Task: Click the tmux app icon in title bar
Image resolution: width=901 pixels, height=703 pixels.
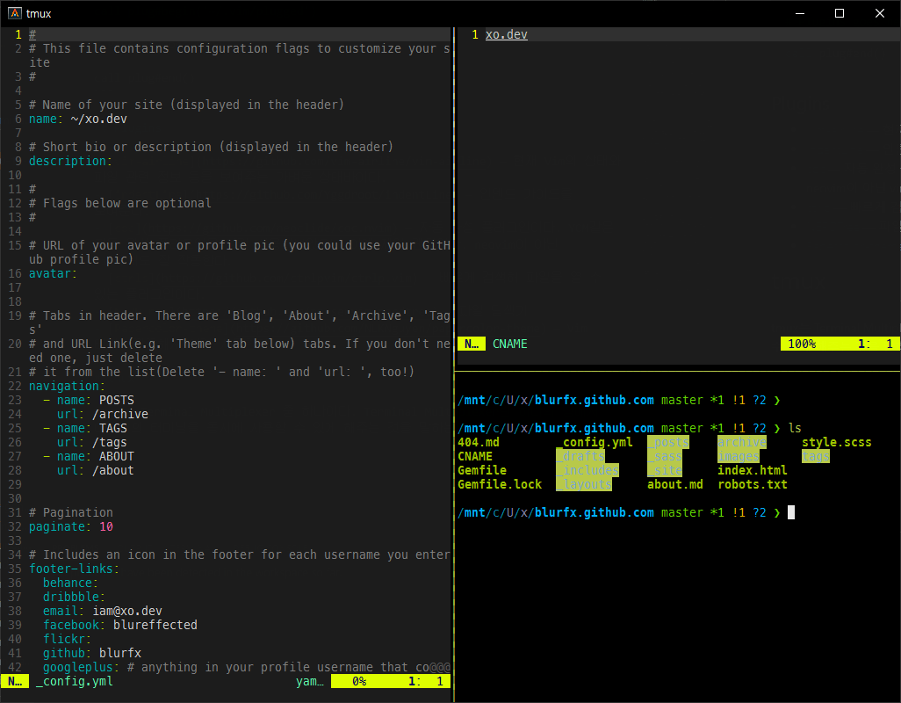Action: point(15,13)
